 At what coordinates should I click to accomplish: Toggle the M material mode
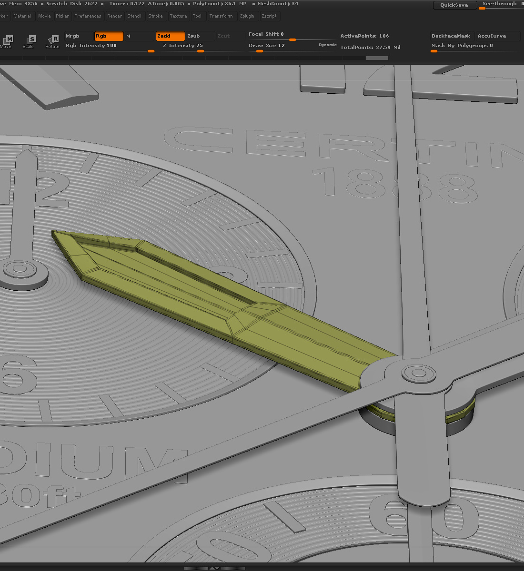(x=139, y=36)
